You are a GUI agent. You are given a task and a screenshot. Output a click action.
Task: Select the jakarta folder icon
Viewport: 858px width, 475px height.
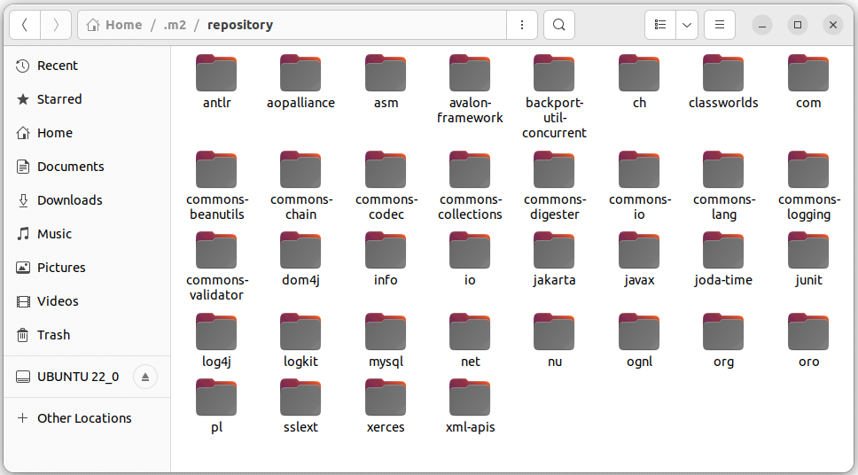coord(554,250)
